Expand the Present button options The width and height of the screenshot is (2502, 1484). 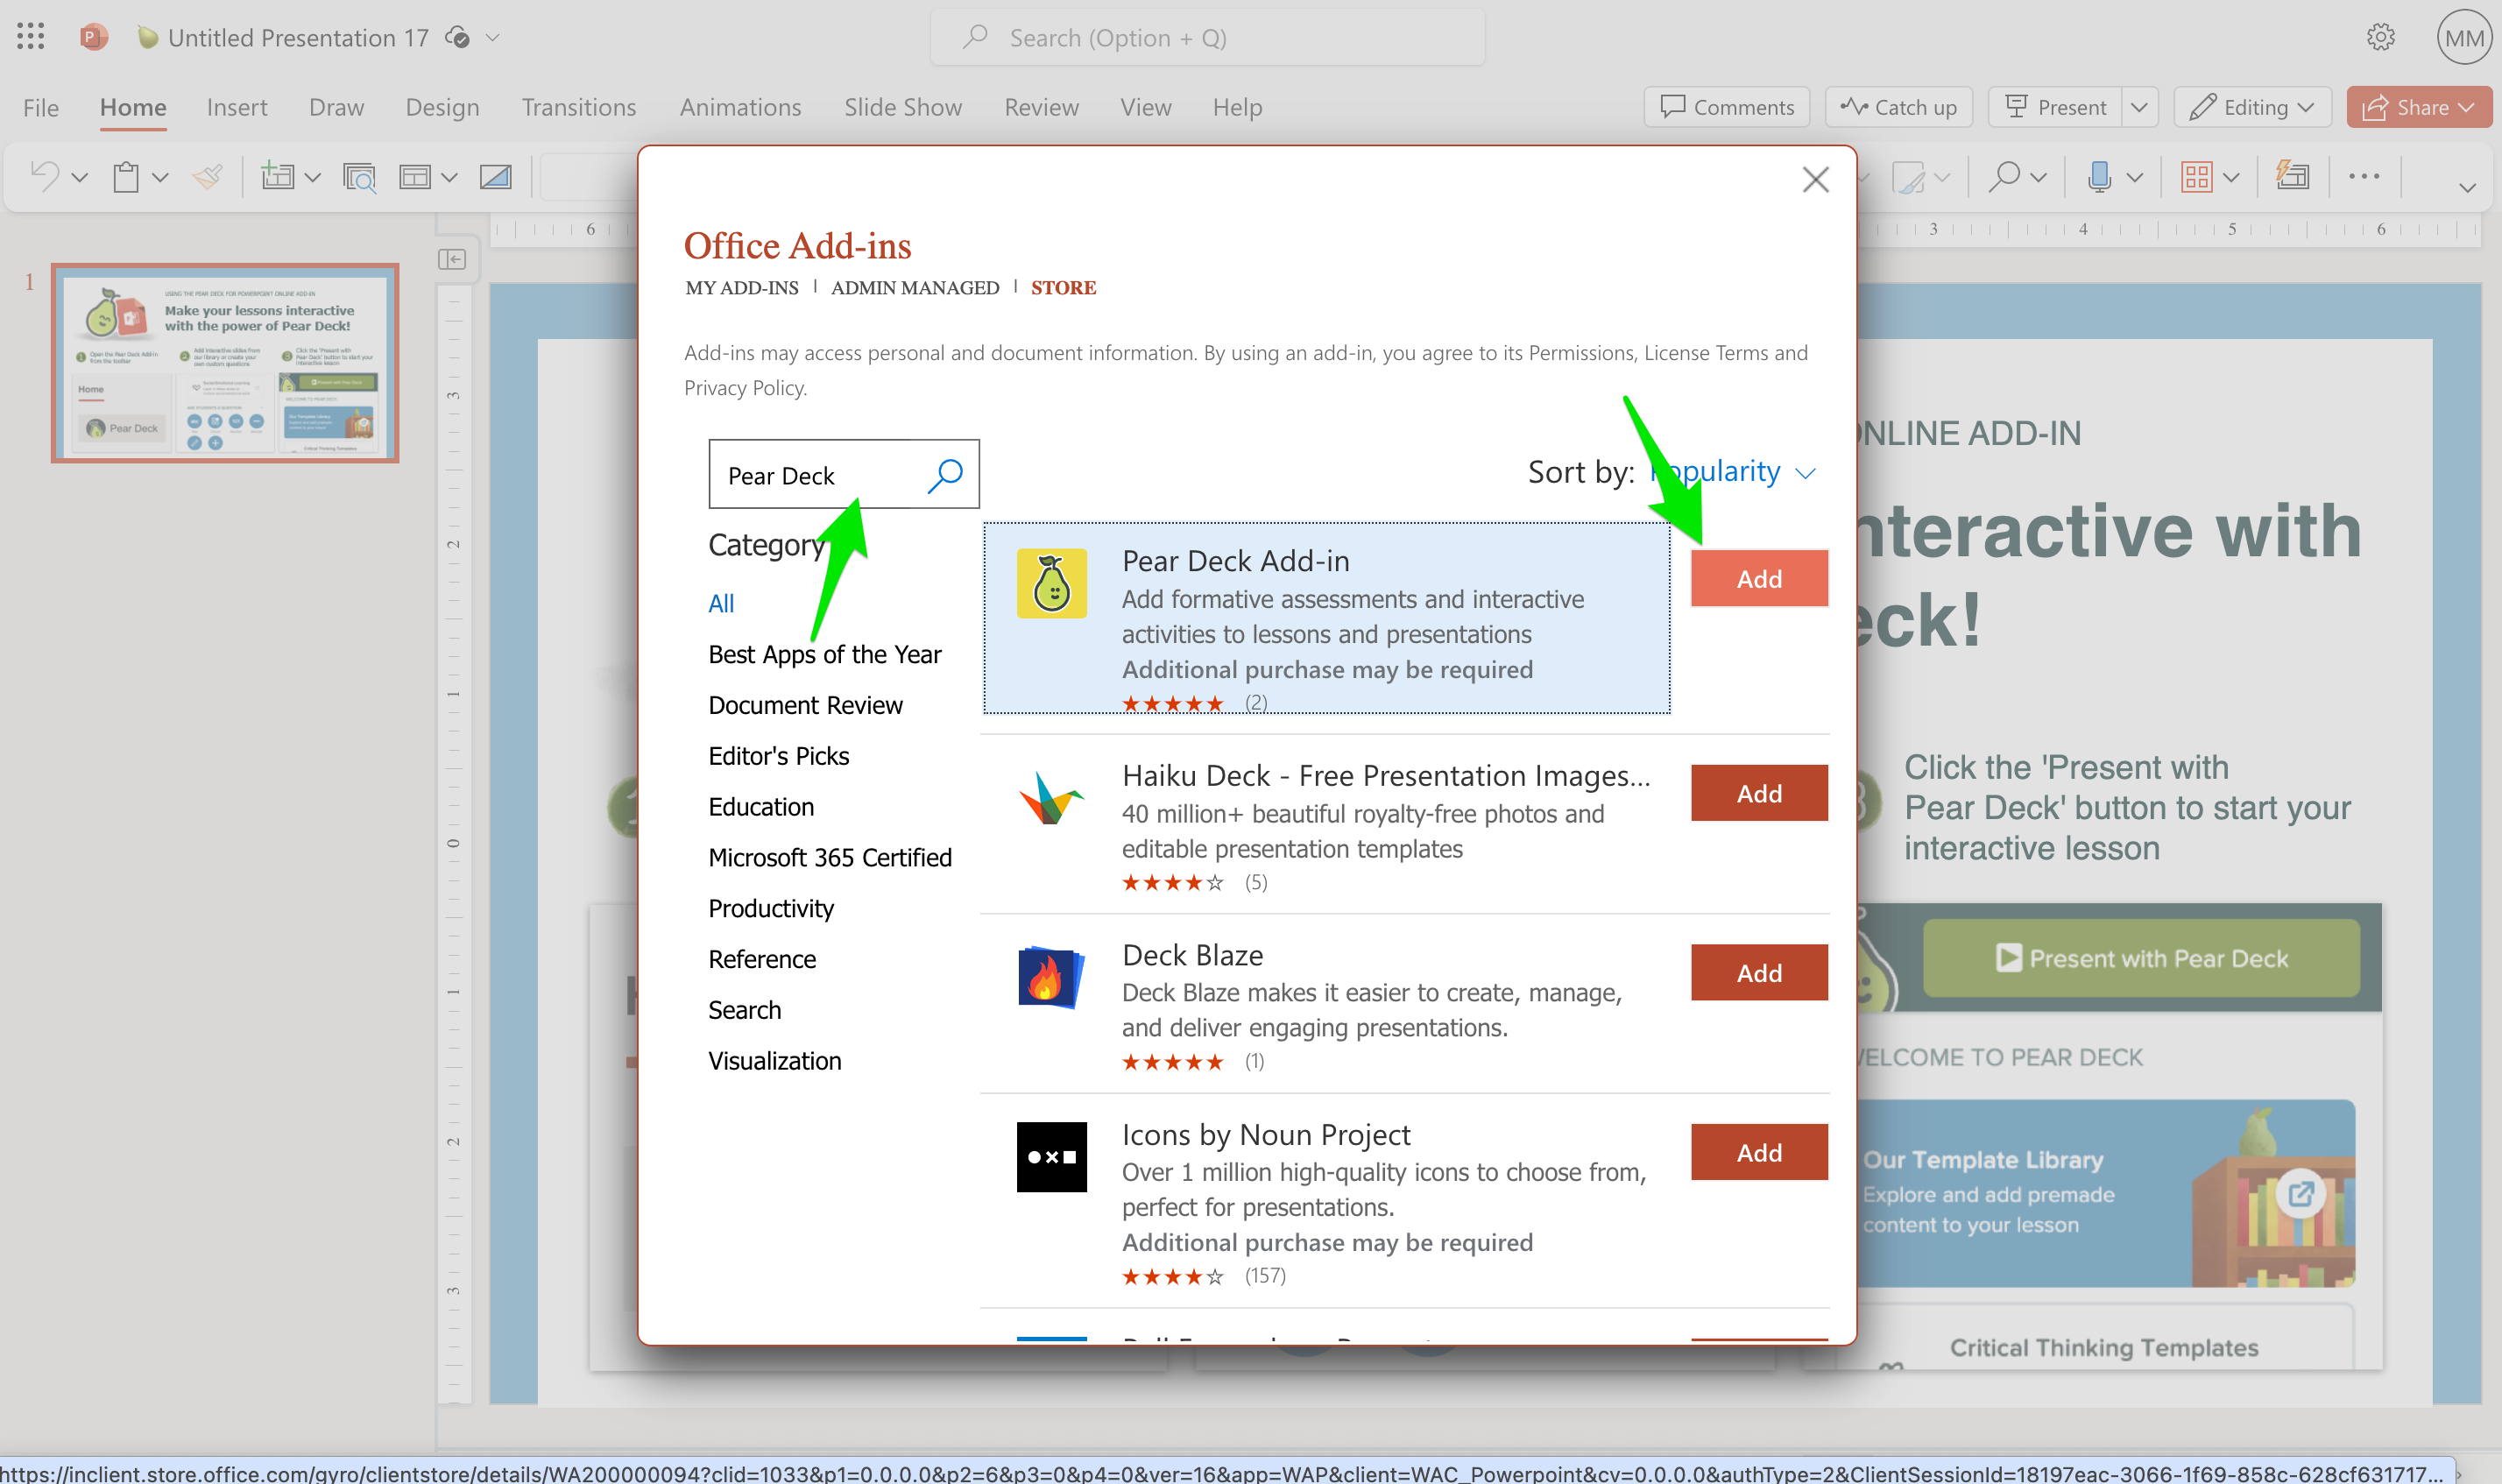(2140, 107)
